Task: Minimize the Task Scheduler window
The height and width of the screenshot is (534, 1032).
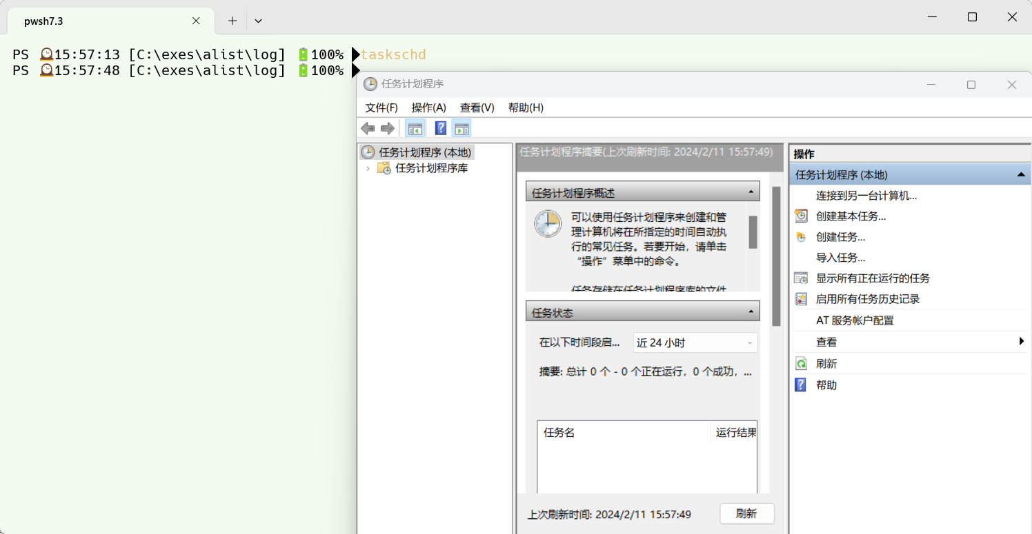Action: click(931, 84)
